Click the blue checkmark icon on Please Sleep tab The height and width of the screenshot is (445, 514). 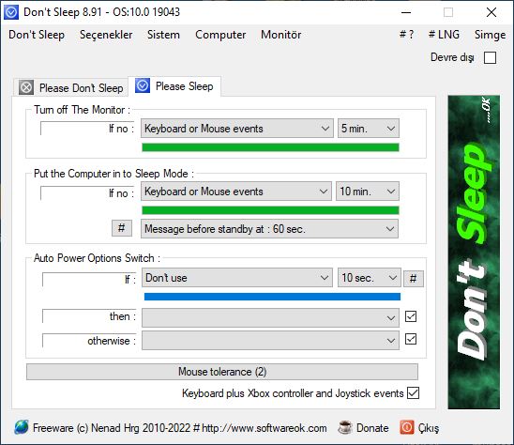pyautogui.click(x=143, y=85)
